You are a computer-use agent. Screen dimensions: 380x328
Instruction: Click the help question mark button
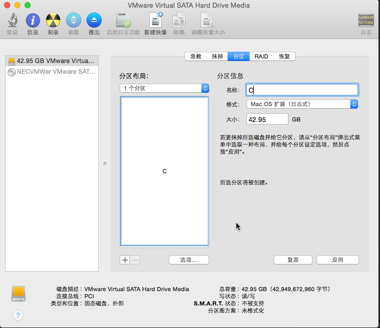pos(18,315)
